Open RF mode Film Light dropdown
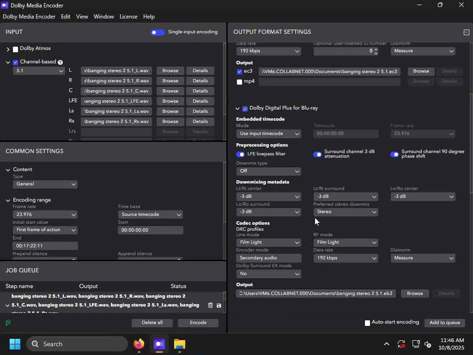The height and width of the screenshot is (355, 473). pos(346,242)
